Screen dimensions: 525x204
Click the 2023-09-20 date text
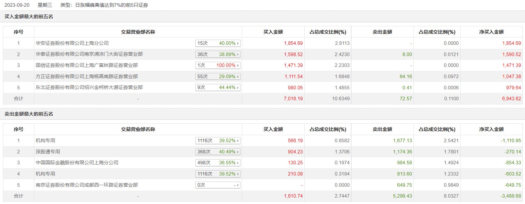17,5
